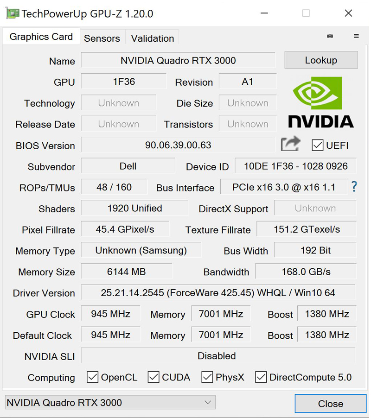Switch to the Validation tab
The width and height of the screenshot is (371, 418).
coord(153,38)
